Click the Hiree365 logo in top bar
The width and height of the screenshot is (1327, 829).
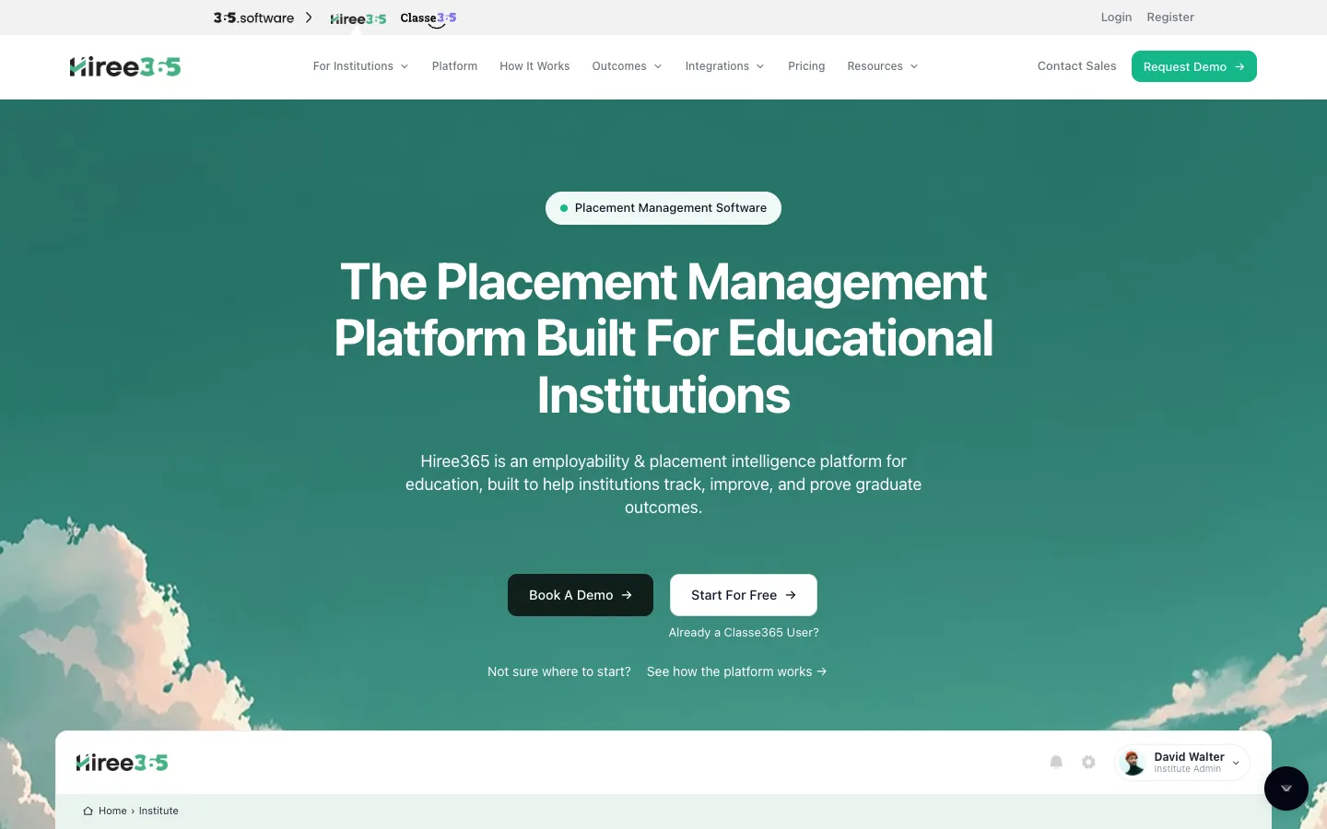click(x=358, y=18)
